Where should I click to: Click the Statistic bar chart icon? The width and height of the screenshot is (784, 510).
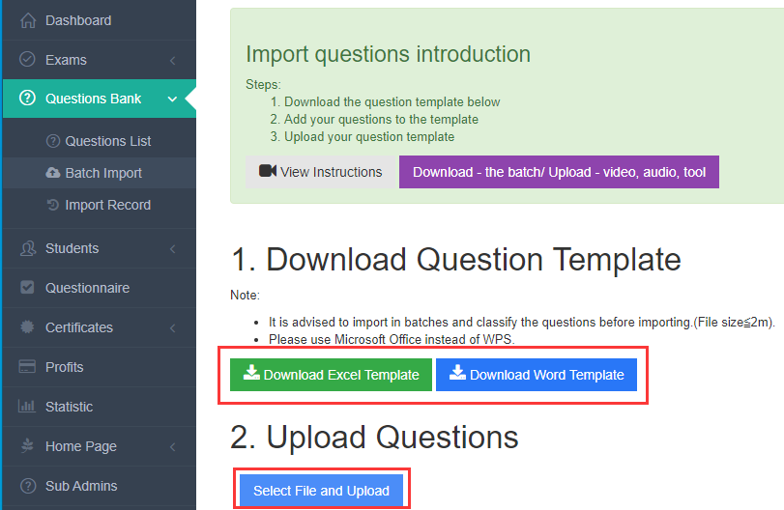(x=27, y=406)
